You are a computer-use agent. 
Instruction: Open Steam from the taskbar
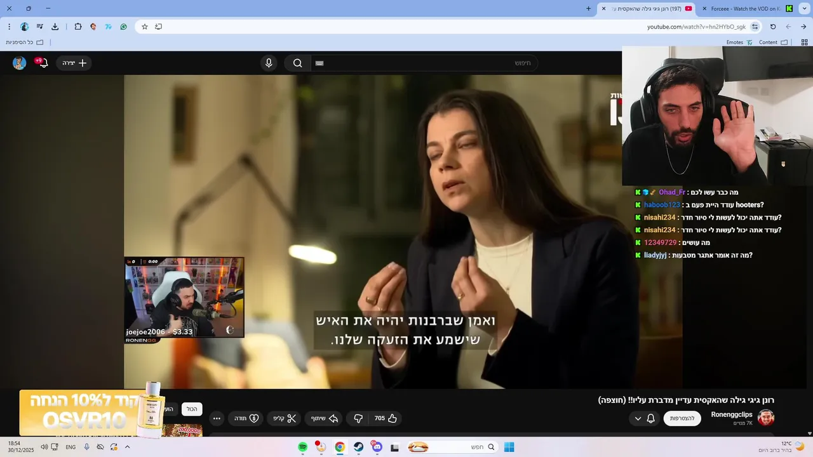tap(358, 447)
